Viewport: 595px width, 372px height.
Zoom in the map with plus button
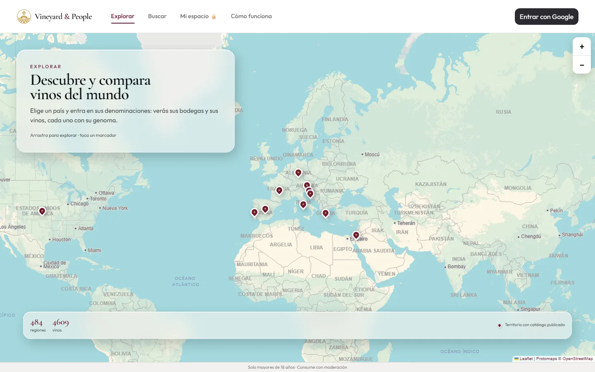[582, 47]
